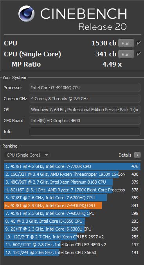The height and width of the screenshot is (265, 144).
Task: Open the CPU (Single Core) ranking dropdown
Action: tap(27, 155)
